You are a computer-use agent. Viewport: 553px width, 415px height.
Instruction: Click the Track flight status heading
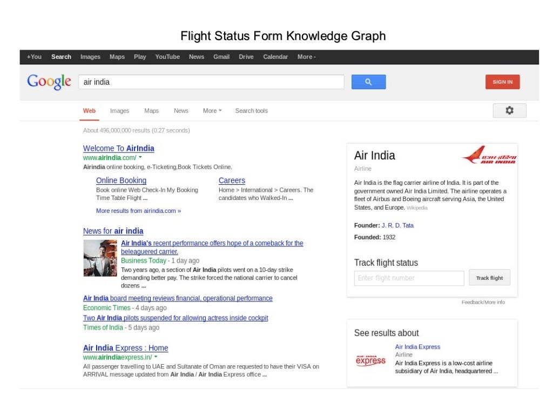click(386, 263)
